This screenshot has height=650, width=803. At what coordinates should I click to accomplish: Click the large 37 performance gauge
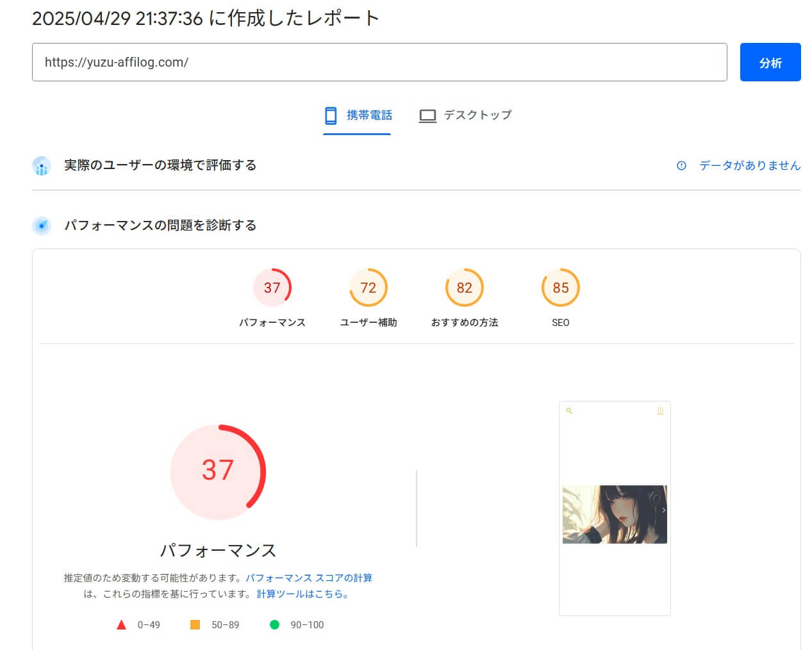point(218,471)
